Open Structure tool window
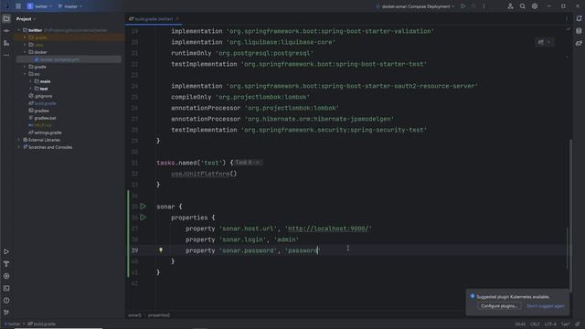585x329 pixels. (x=6, y=43)
